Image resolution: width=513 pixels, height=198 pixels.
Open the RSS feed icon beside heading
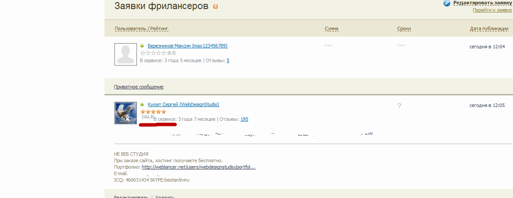point(215,6)
